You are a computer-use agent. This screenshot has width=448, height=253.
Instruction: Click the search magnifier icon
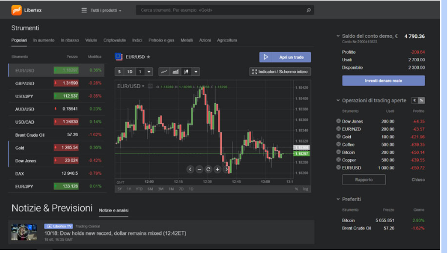(309, 11)
